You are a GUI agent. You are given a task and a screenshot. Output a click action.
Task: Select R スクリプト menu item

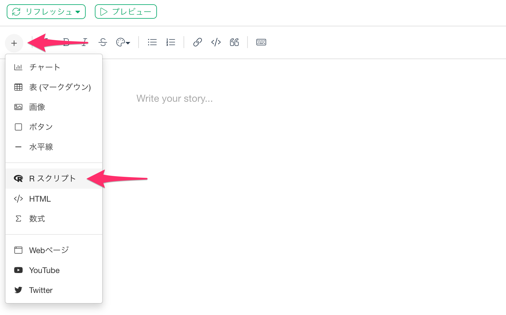click(54, 179)
